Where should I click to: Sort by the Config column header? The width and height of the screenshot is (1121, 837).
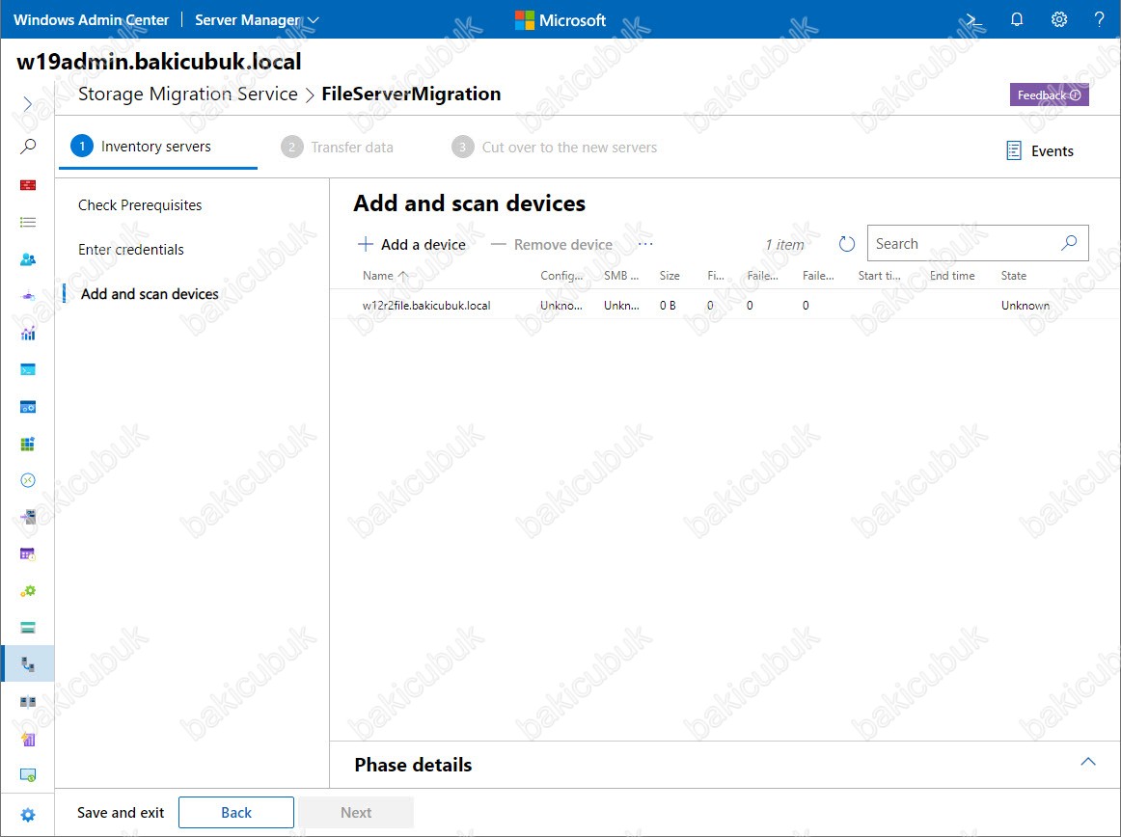click(561, 276)
